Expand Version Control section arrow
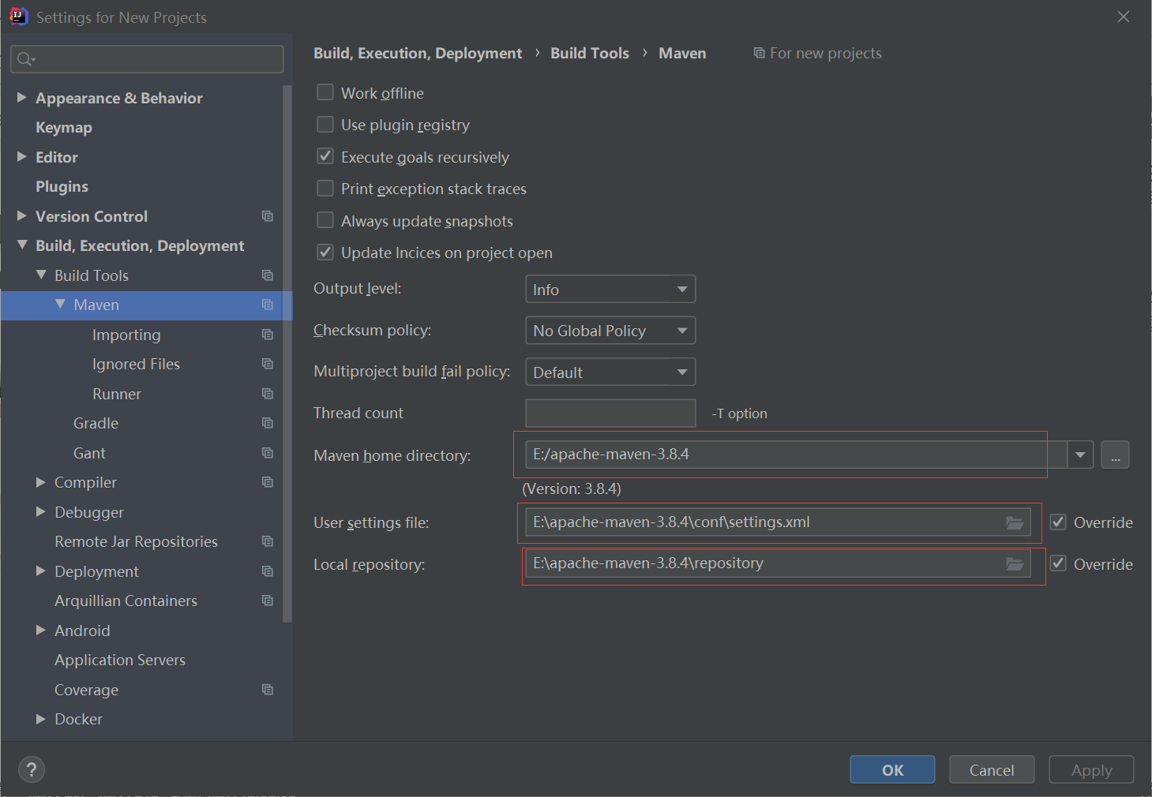This screenshot has height=797, width=1152. [x=22, y=215]
